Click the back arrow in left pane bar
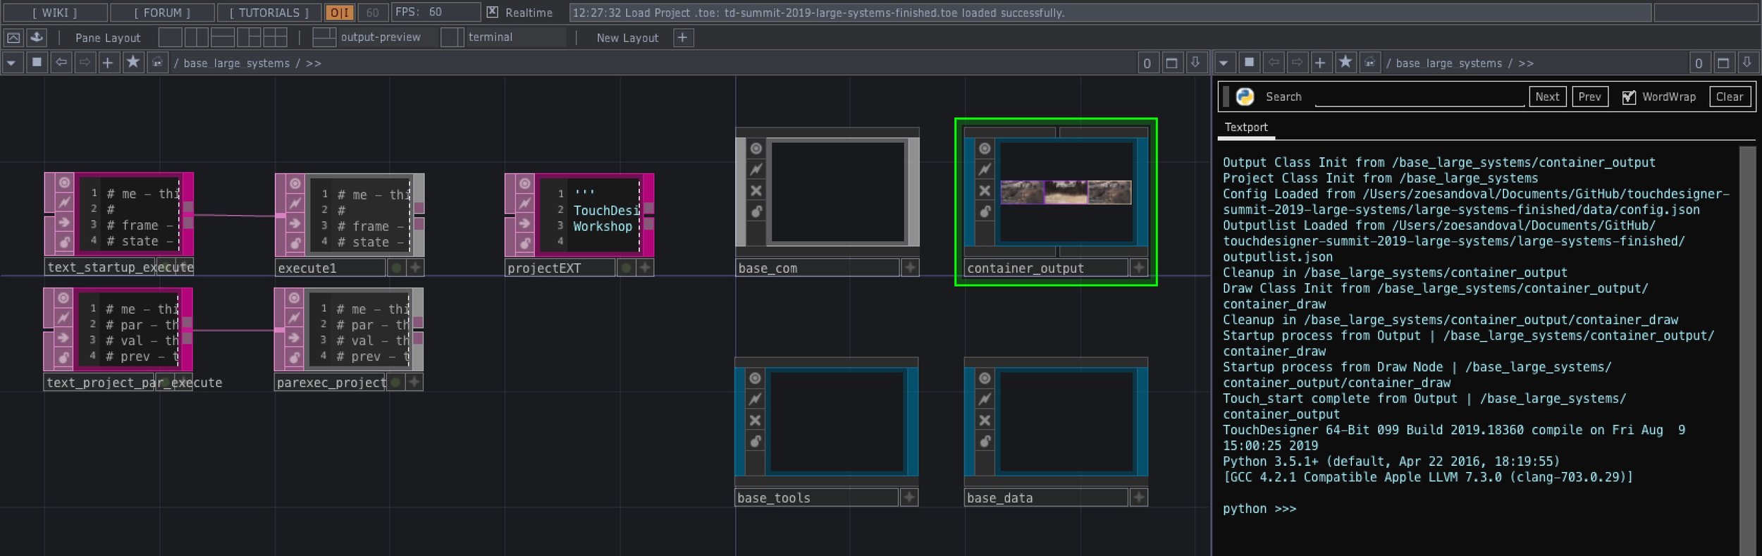Viewport: 1762px width, 556px height. tap(61, 63)
